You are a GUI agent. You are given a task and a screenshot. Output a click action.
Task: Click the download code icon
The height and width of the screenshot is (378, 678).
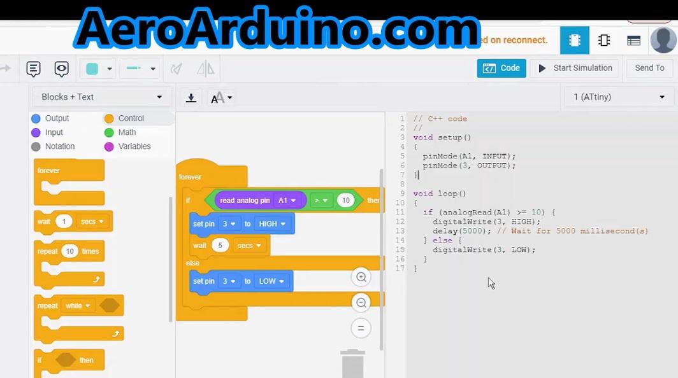pos(191,97)
